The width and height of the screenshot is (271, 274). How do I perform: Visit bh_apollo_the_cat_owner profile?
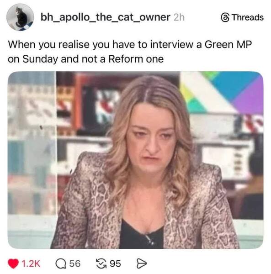(x=105, y=17)
